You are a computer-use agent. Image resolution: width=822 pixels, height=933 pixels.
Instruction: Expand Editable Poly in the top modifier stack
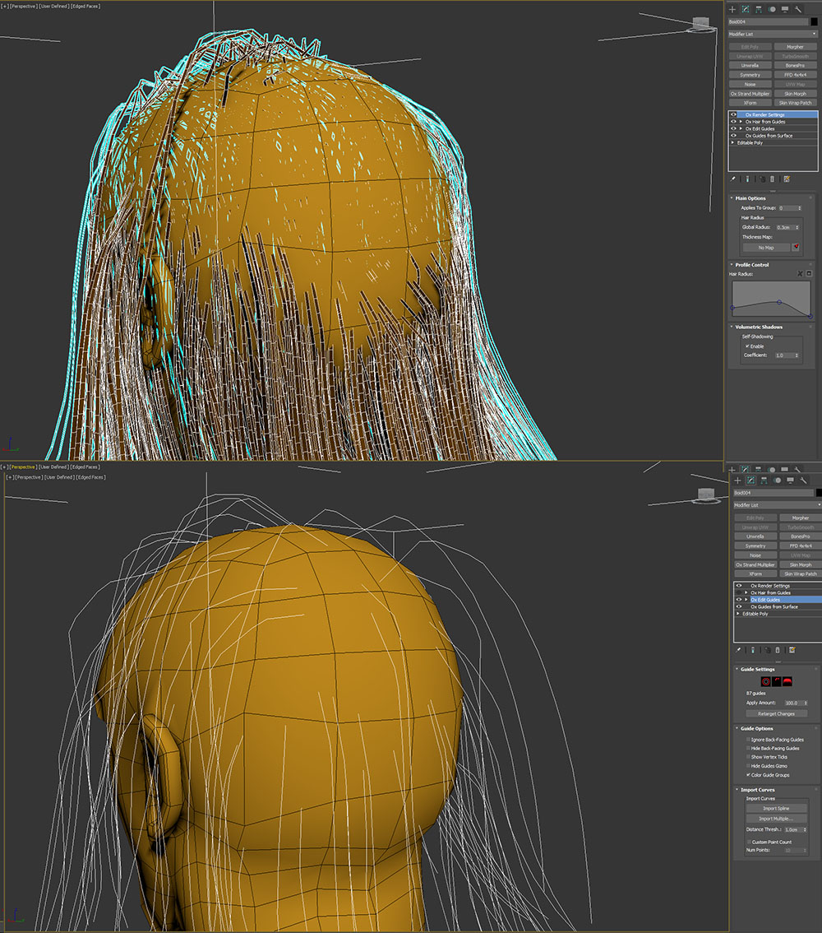[732, 142]
